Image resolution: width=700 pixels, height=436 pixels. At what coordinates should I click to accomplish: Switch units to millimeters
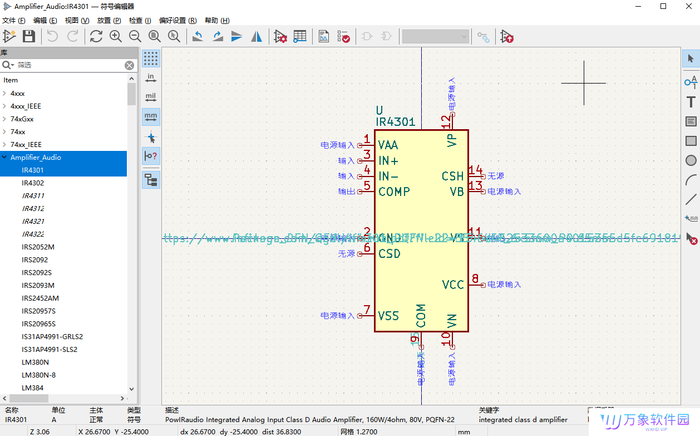151,117
